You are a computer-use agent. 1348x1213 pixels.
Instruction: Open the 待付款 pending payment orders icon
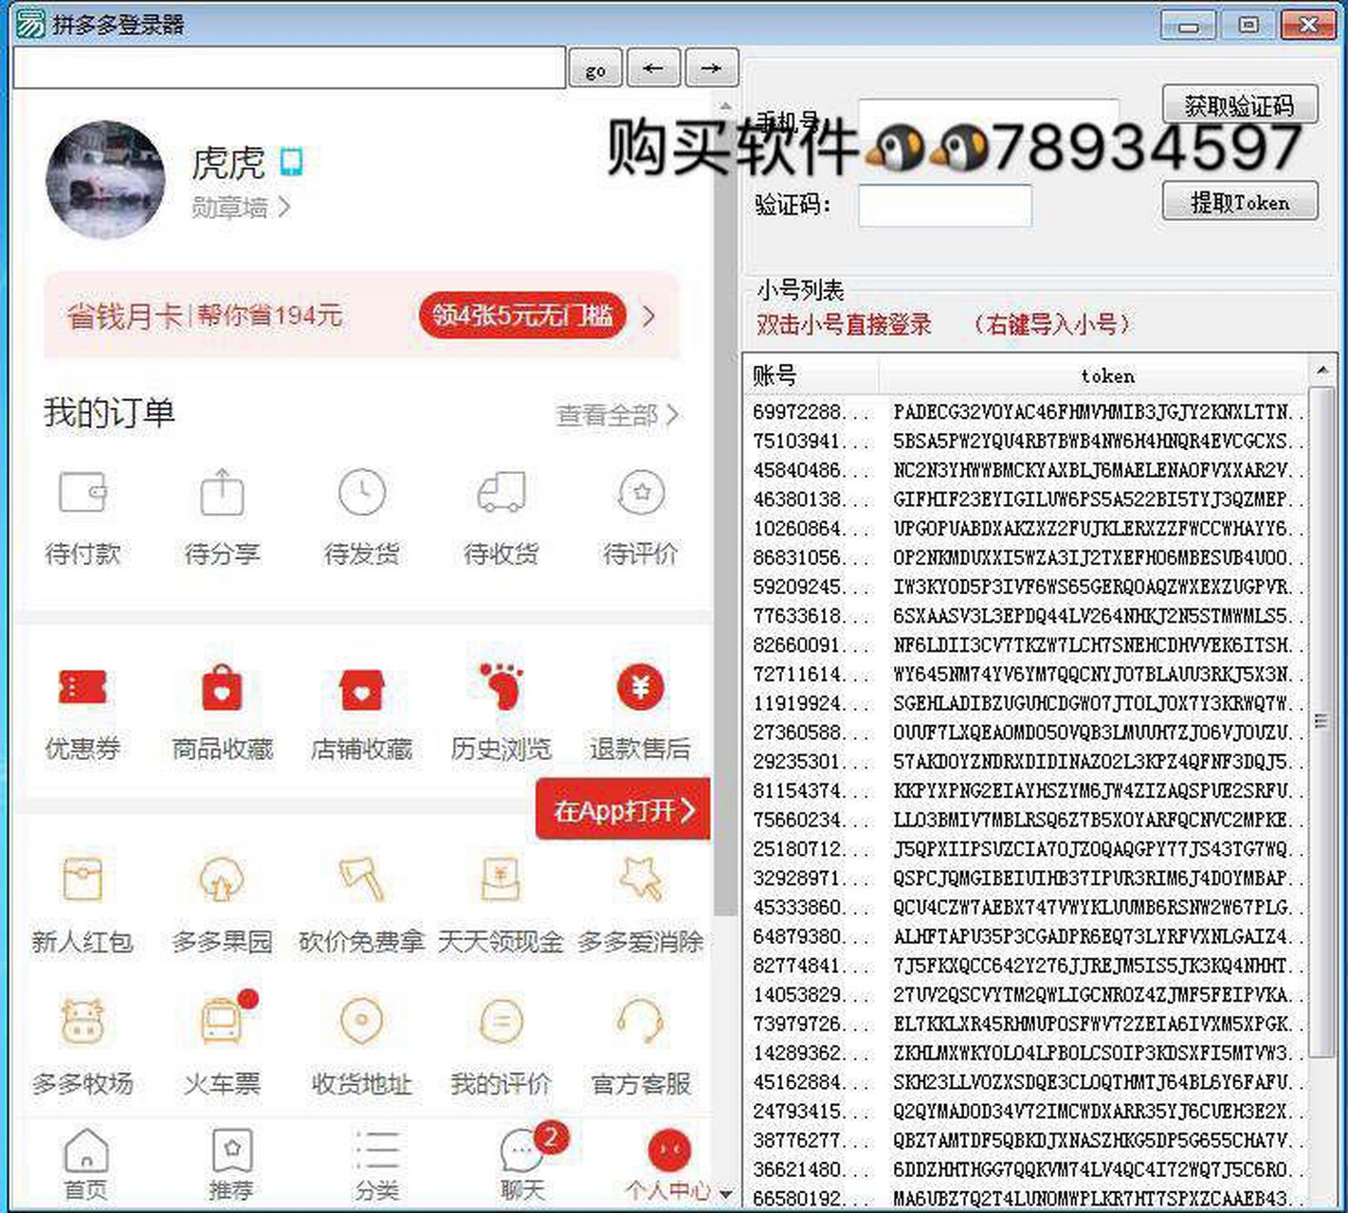tap(82, 493)
